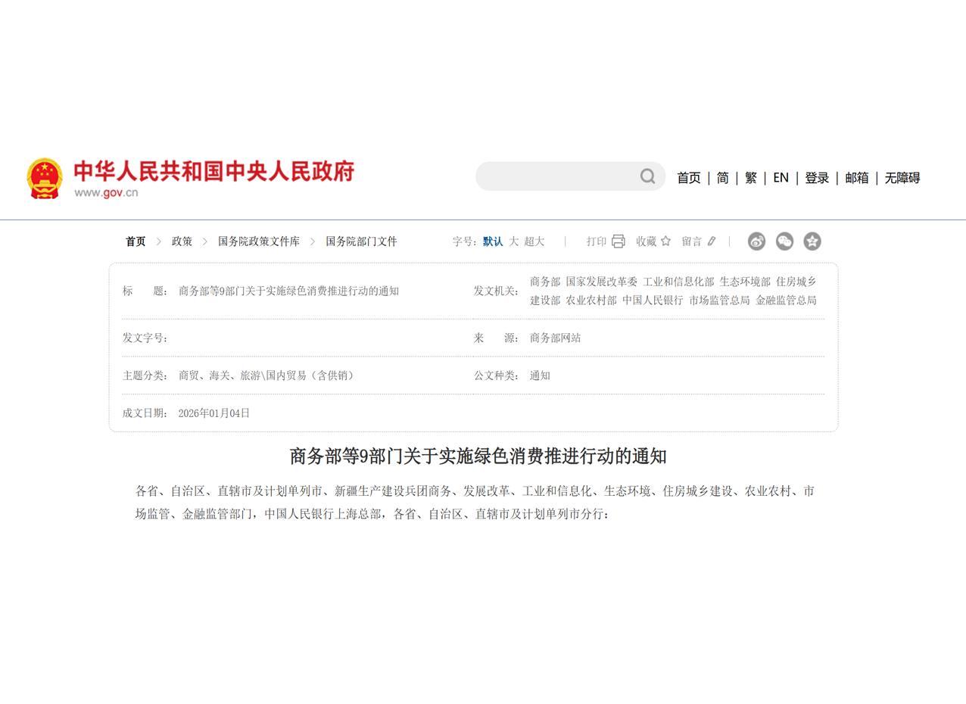The height and width of the screenshot is (704, 966).
Task: Share the page via WeChat icon
Action: (784, 241)
